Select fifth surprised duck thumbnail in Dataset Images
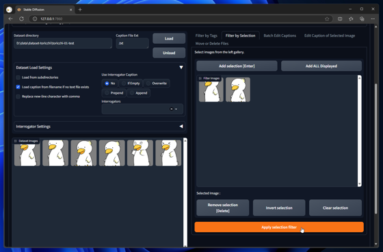383x252 pixels. 140,153
